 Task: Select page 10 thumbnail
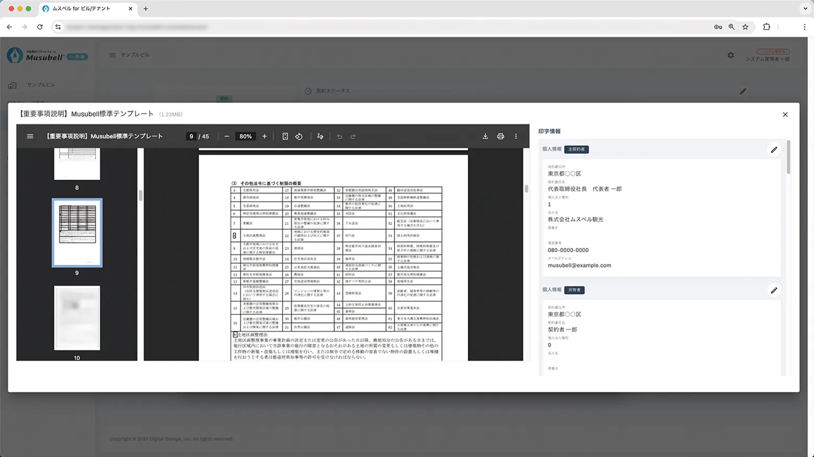click(x=77, y=318)
